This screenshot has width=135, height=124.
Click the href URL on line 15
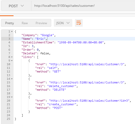(87, 82)
